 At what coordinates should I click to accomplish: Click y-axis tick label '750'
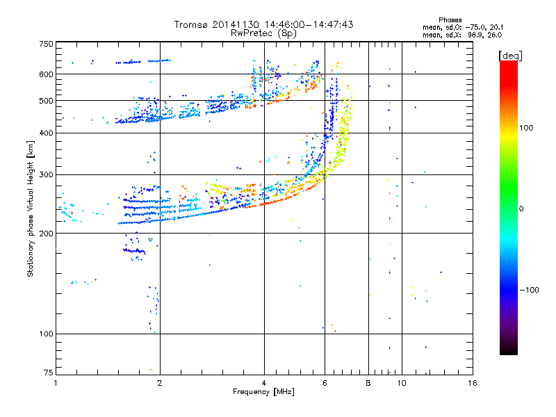click(46, 44)
